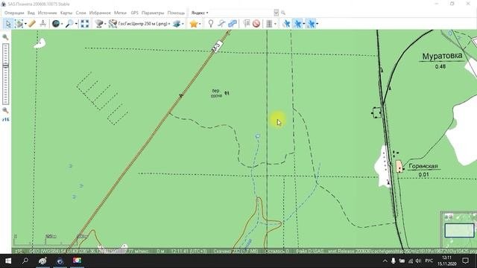The height and width of the screenshot is (268, 477).
Task: Expand the globe go-to dropdown arrow
Action: 62,24
